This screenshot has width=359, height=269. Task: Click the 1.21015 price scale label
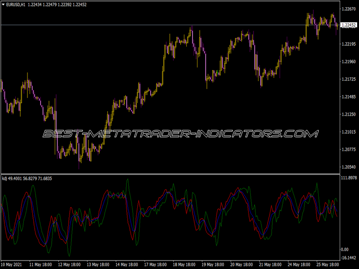tap(349, 132)
